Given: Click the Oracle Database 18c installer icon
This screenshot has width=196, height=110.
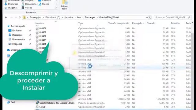Looking at the screenshot, I should click(37, 103).
